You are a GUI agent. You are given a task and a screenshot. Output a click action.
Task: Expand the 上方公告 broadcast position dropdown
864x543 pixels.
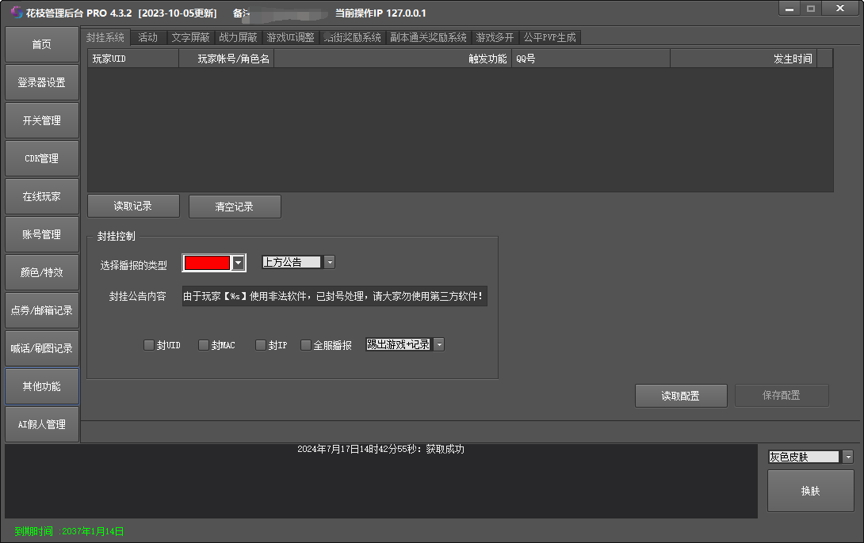click(330, 262)
